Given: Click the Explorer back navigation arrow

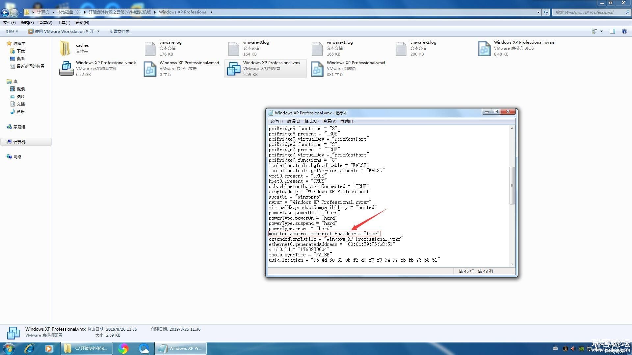Looking at the screenshot, I should [5, 12].
